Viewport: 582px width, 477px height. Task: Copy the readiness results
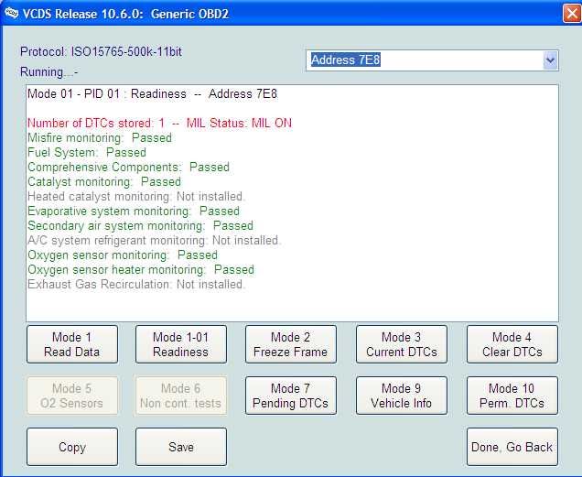click(x=71, y=447)
